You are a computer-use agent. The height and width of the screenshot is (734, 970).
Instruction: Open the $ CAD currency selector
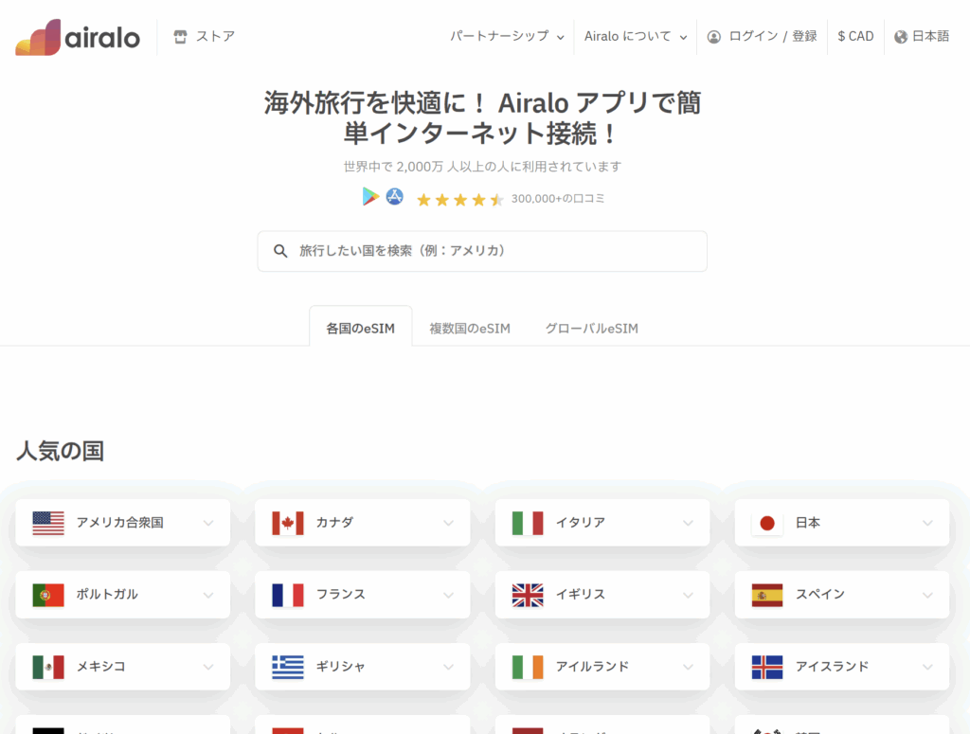855,37
